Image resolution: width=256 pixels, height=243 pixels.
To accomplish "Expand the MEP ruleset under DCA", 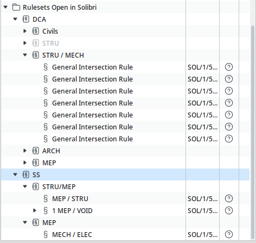I will tap(25, 163).
